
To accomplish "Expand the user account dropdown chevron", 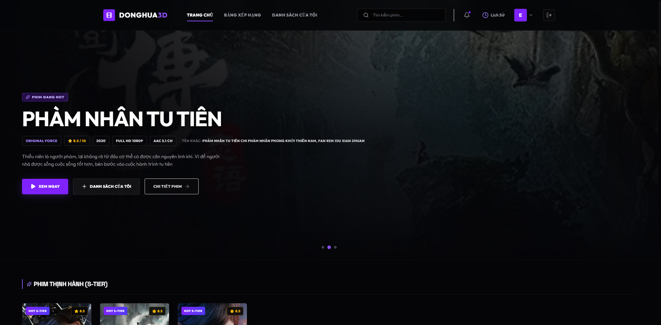I will [x=531, y=15].
